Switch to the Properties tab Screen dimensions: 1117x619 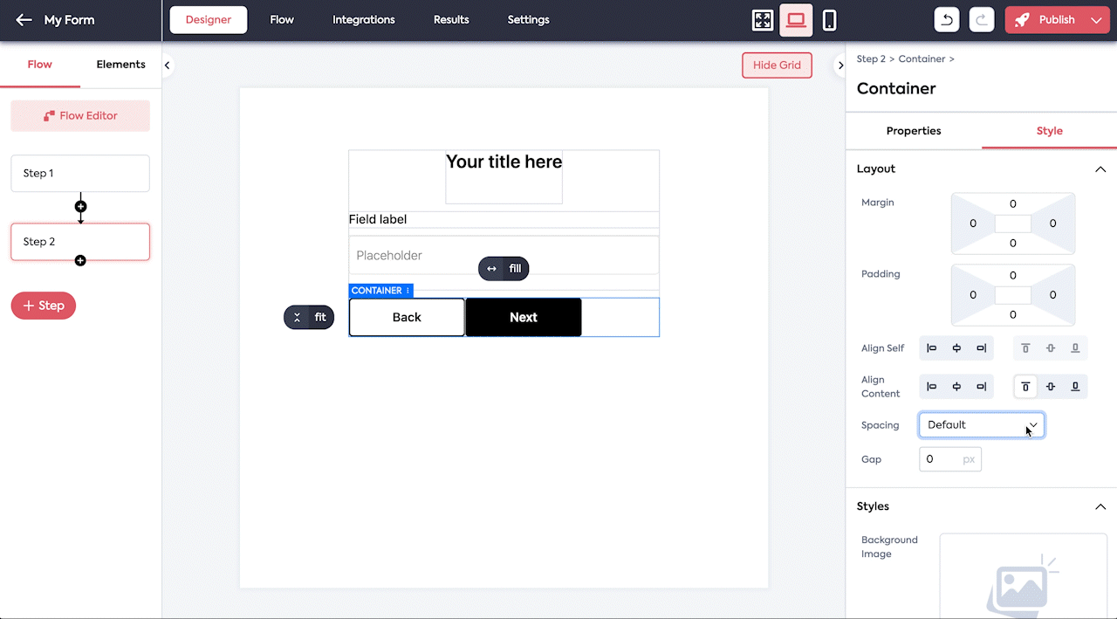(914, 131)
